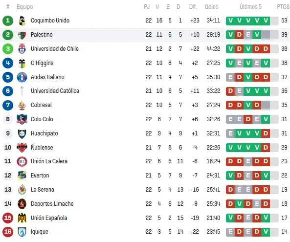Click the Colo Colo shield logo
290x242 pixels.
[x=22, y=119]
